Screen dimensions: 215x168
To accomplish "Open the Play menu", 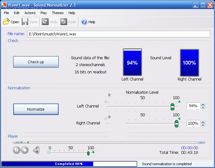I will 44,13.
